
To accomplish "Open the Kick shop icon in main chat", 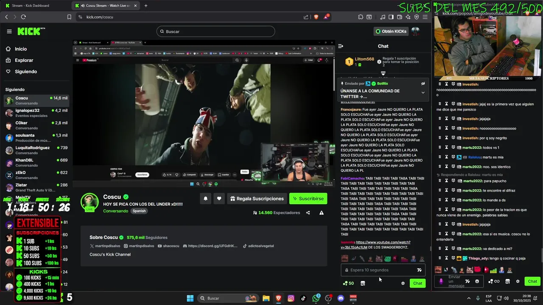I will tap(363, 283).
